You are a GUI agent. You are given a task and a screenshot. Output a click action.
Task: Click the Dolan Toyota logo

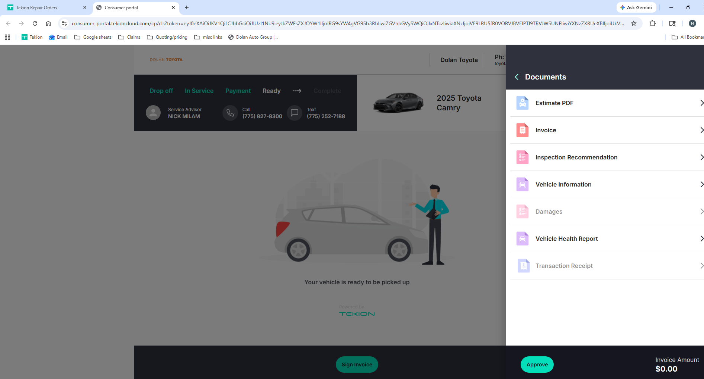point(166,59)
